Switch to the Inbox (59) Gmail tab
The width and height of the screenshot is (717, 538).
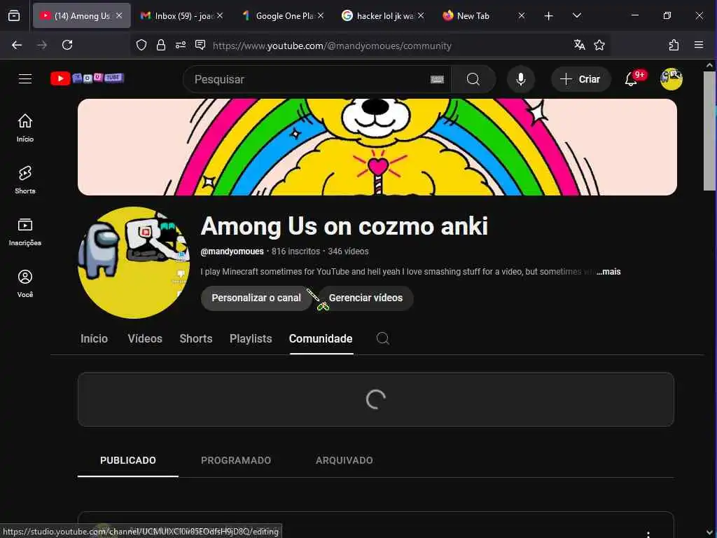181,15
